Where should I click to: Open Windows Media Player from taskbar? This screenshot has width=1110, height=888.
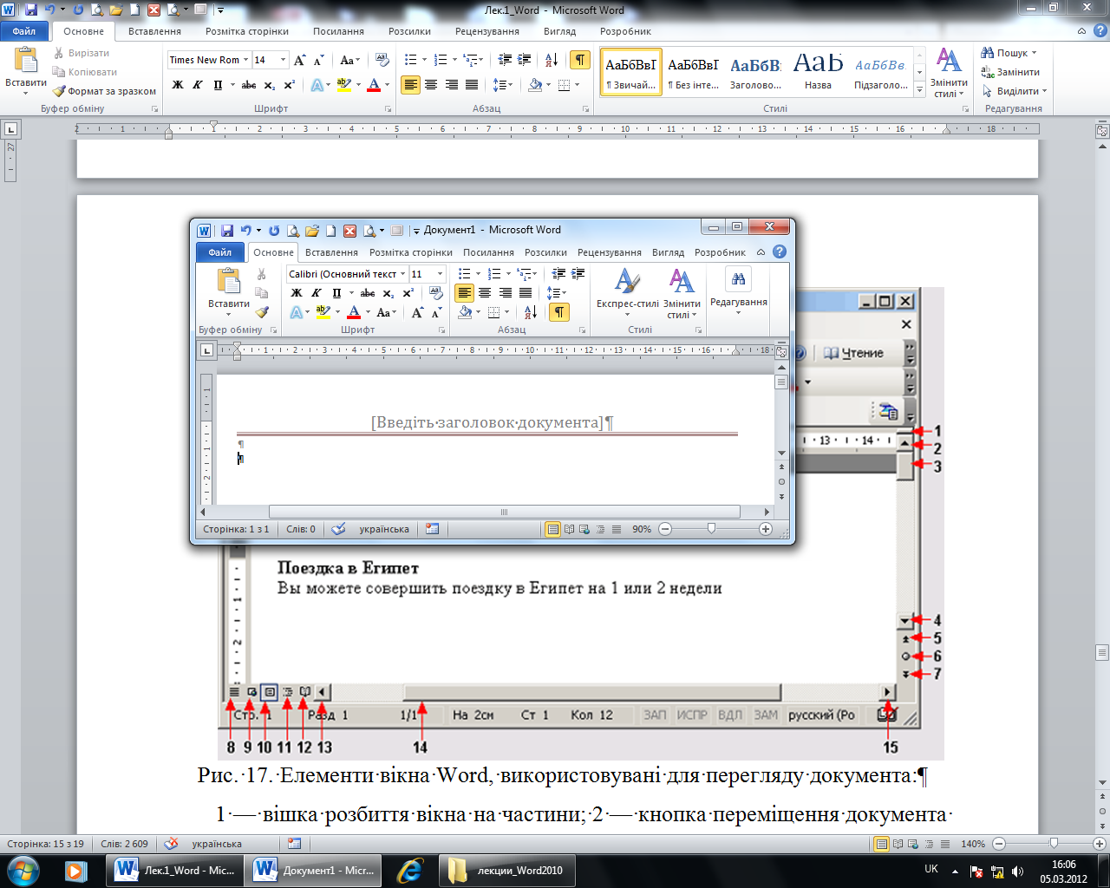tap(75, 871)
